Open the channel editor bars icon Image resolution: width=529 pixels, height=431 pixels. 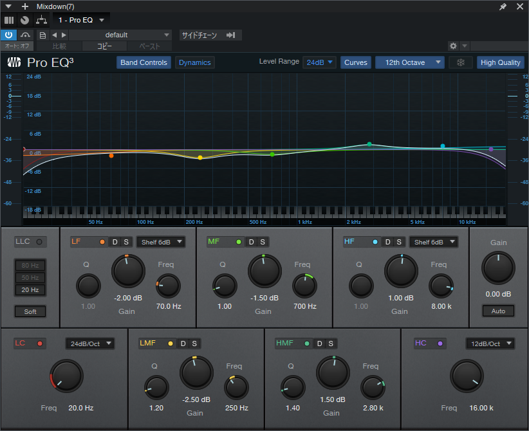tap(9, 20)
